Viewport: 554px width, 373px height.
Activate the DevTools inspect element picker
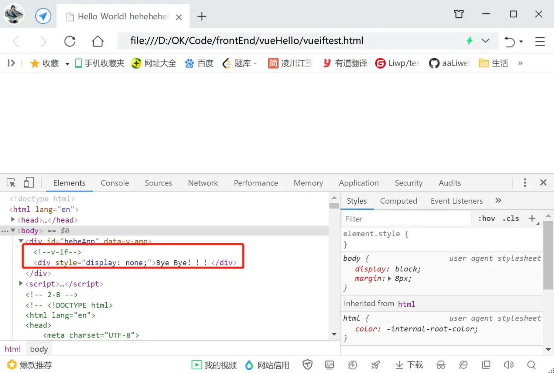tap(11, 183)
